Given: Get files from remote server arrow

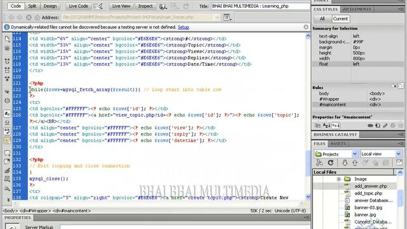Looking at the screenshot, I should pos(345,163).
